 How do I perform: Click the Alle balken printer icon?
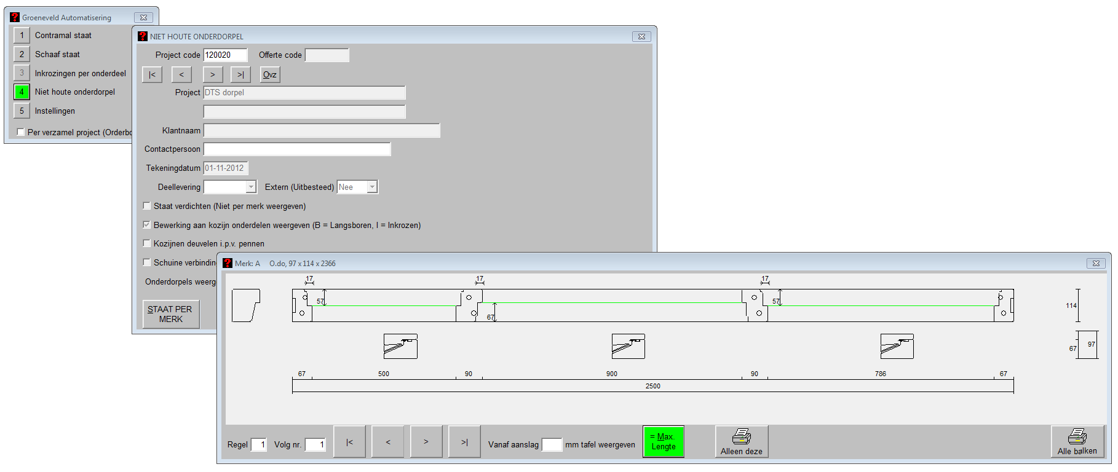click(x=1077, y=437)
